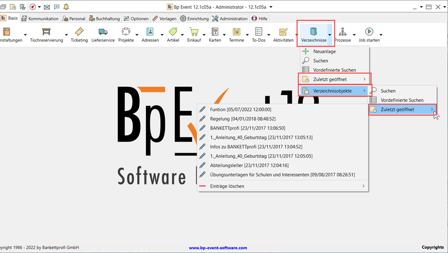Open the Lieferservice truck icon
Screen dimensions: 448x253
[x=103, y=32]
